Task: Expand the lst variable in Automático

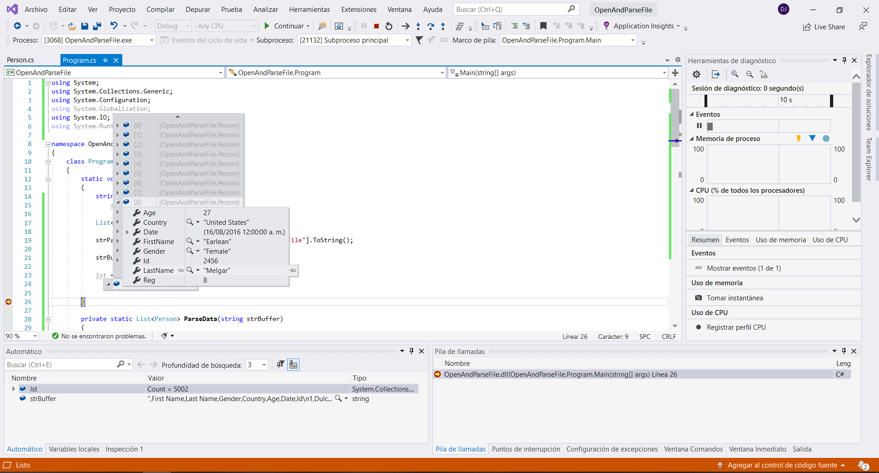Action: click(13, 389)
